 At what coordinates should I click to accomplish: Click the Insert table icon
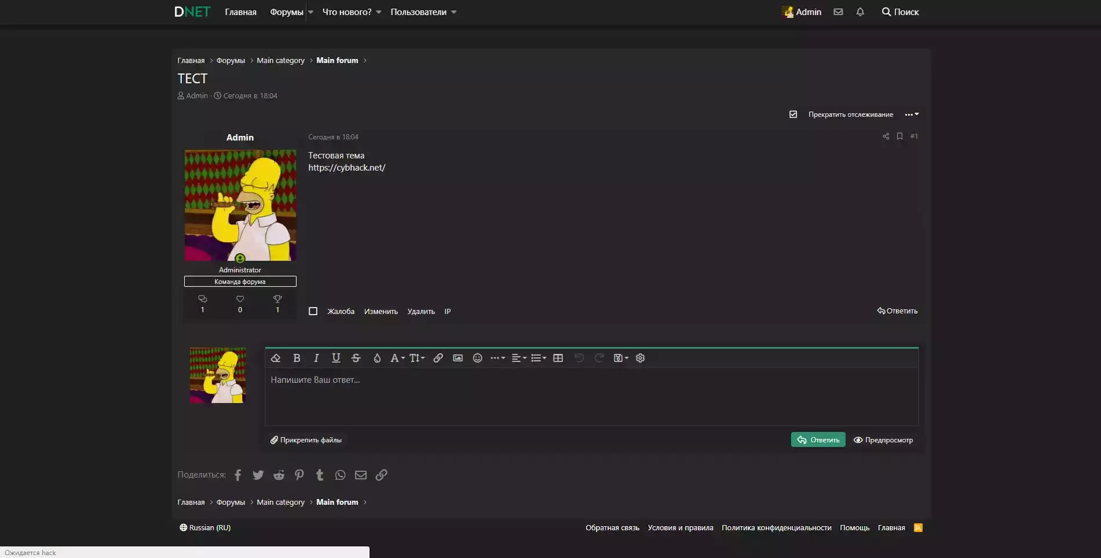point(558,358)
